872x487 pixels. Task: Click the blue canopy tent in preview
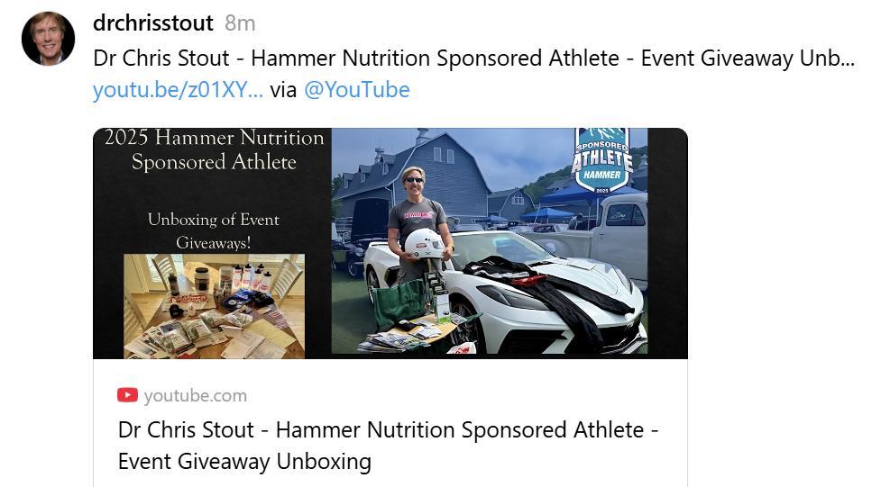click(x=578, y=194)
